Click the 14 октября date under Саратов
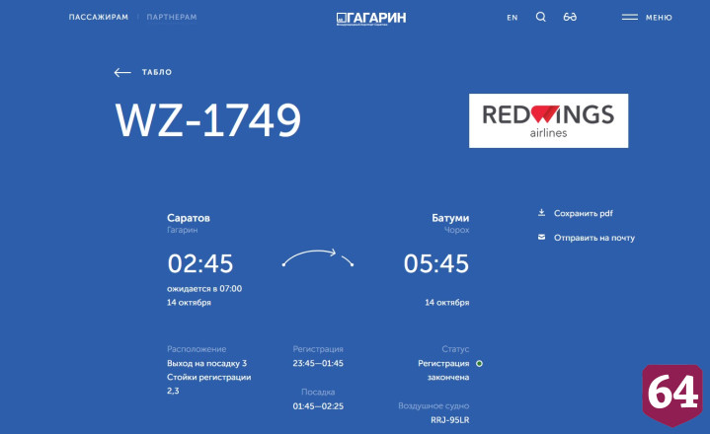The image size is (710, 434). point(189,303)
